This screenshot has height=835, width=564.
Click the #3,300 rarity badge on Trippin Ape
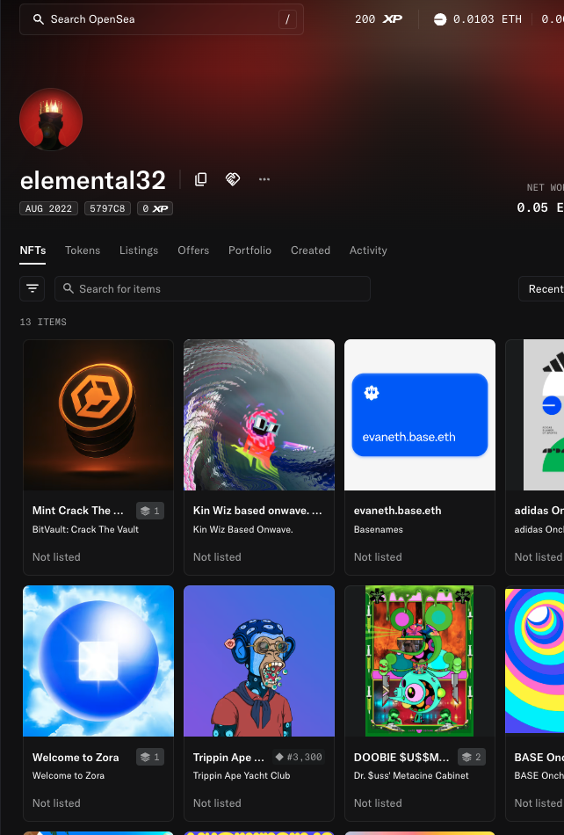point(298,757)
